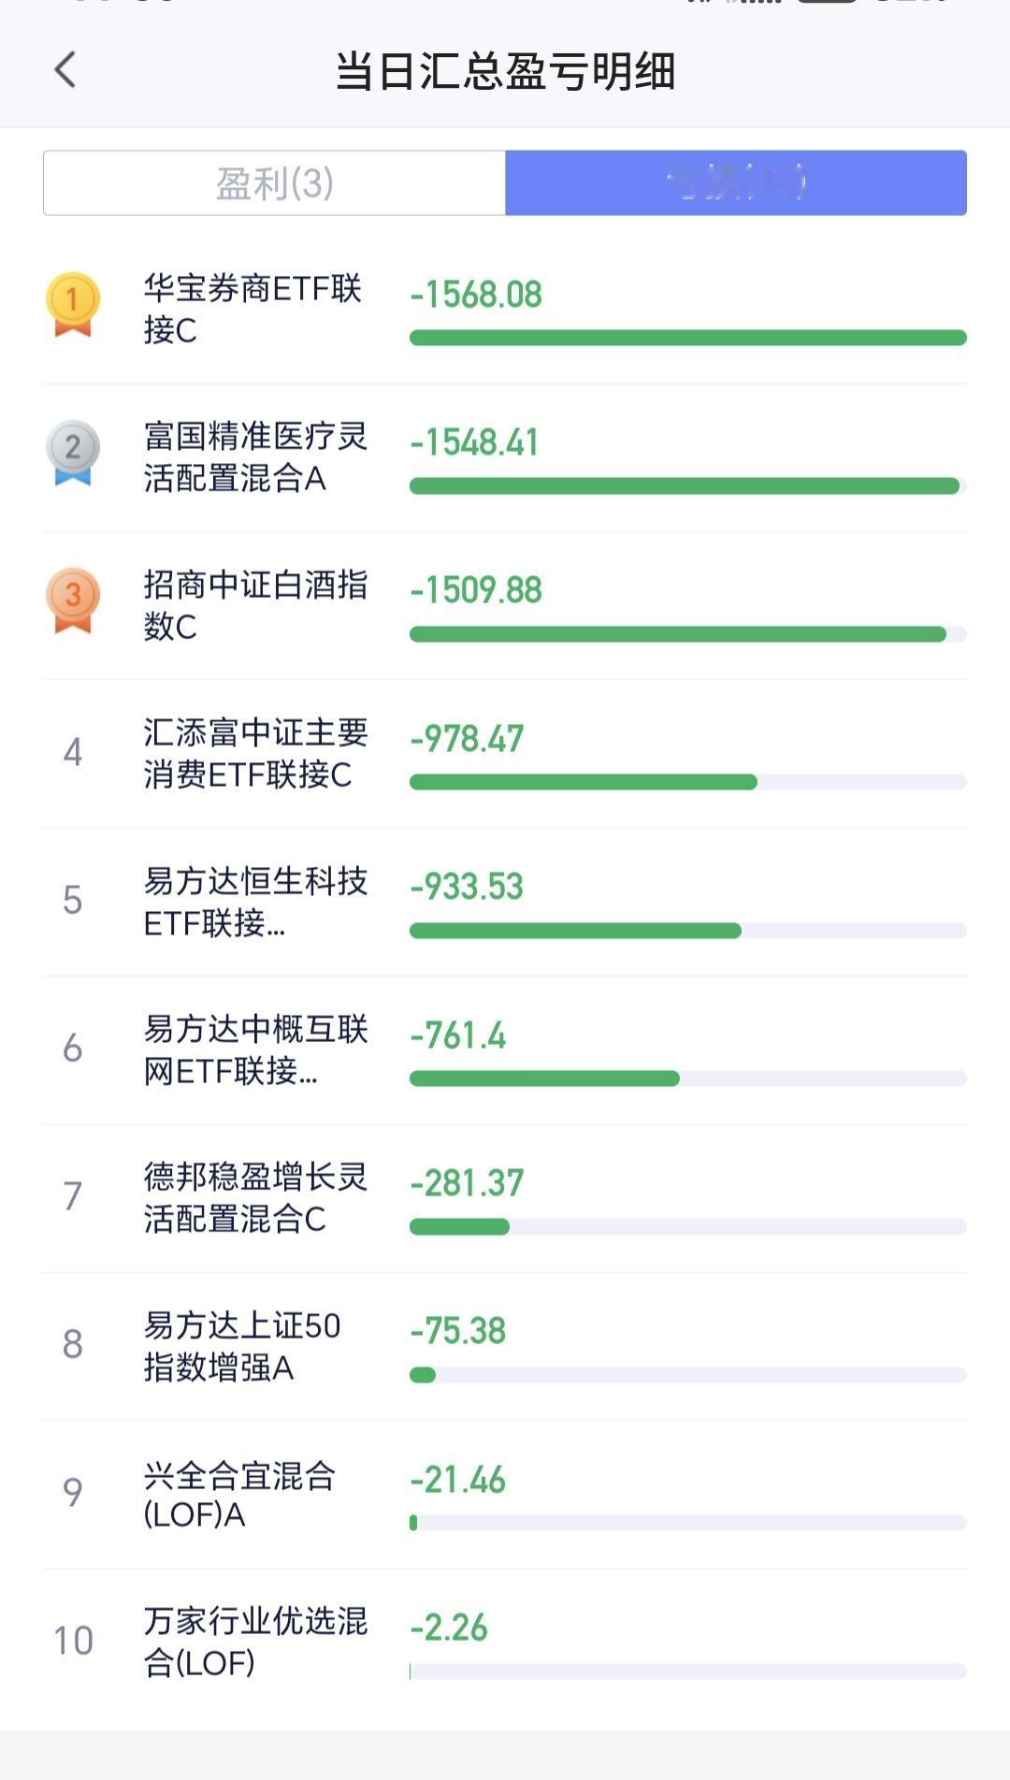
Task: Select the blue highlighted loss tab
Action: (736, 183)
